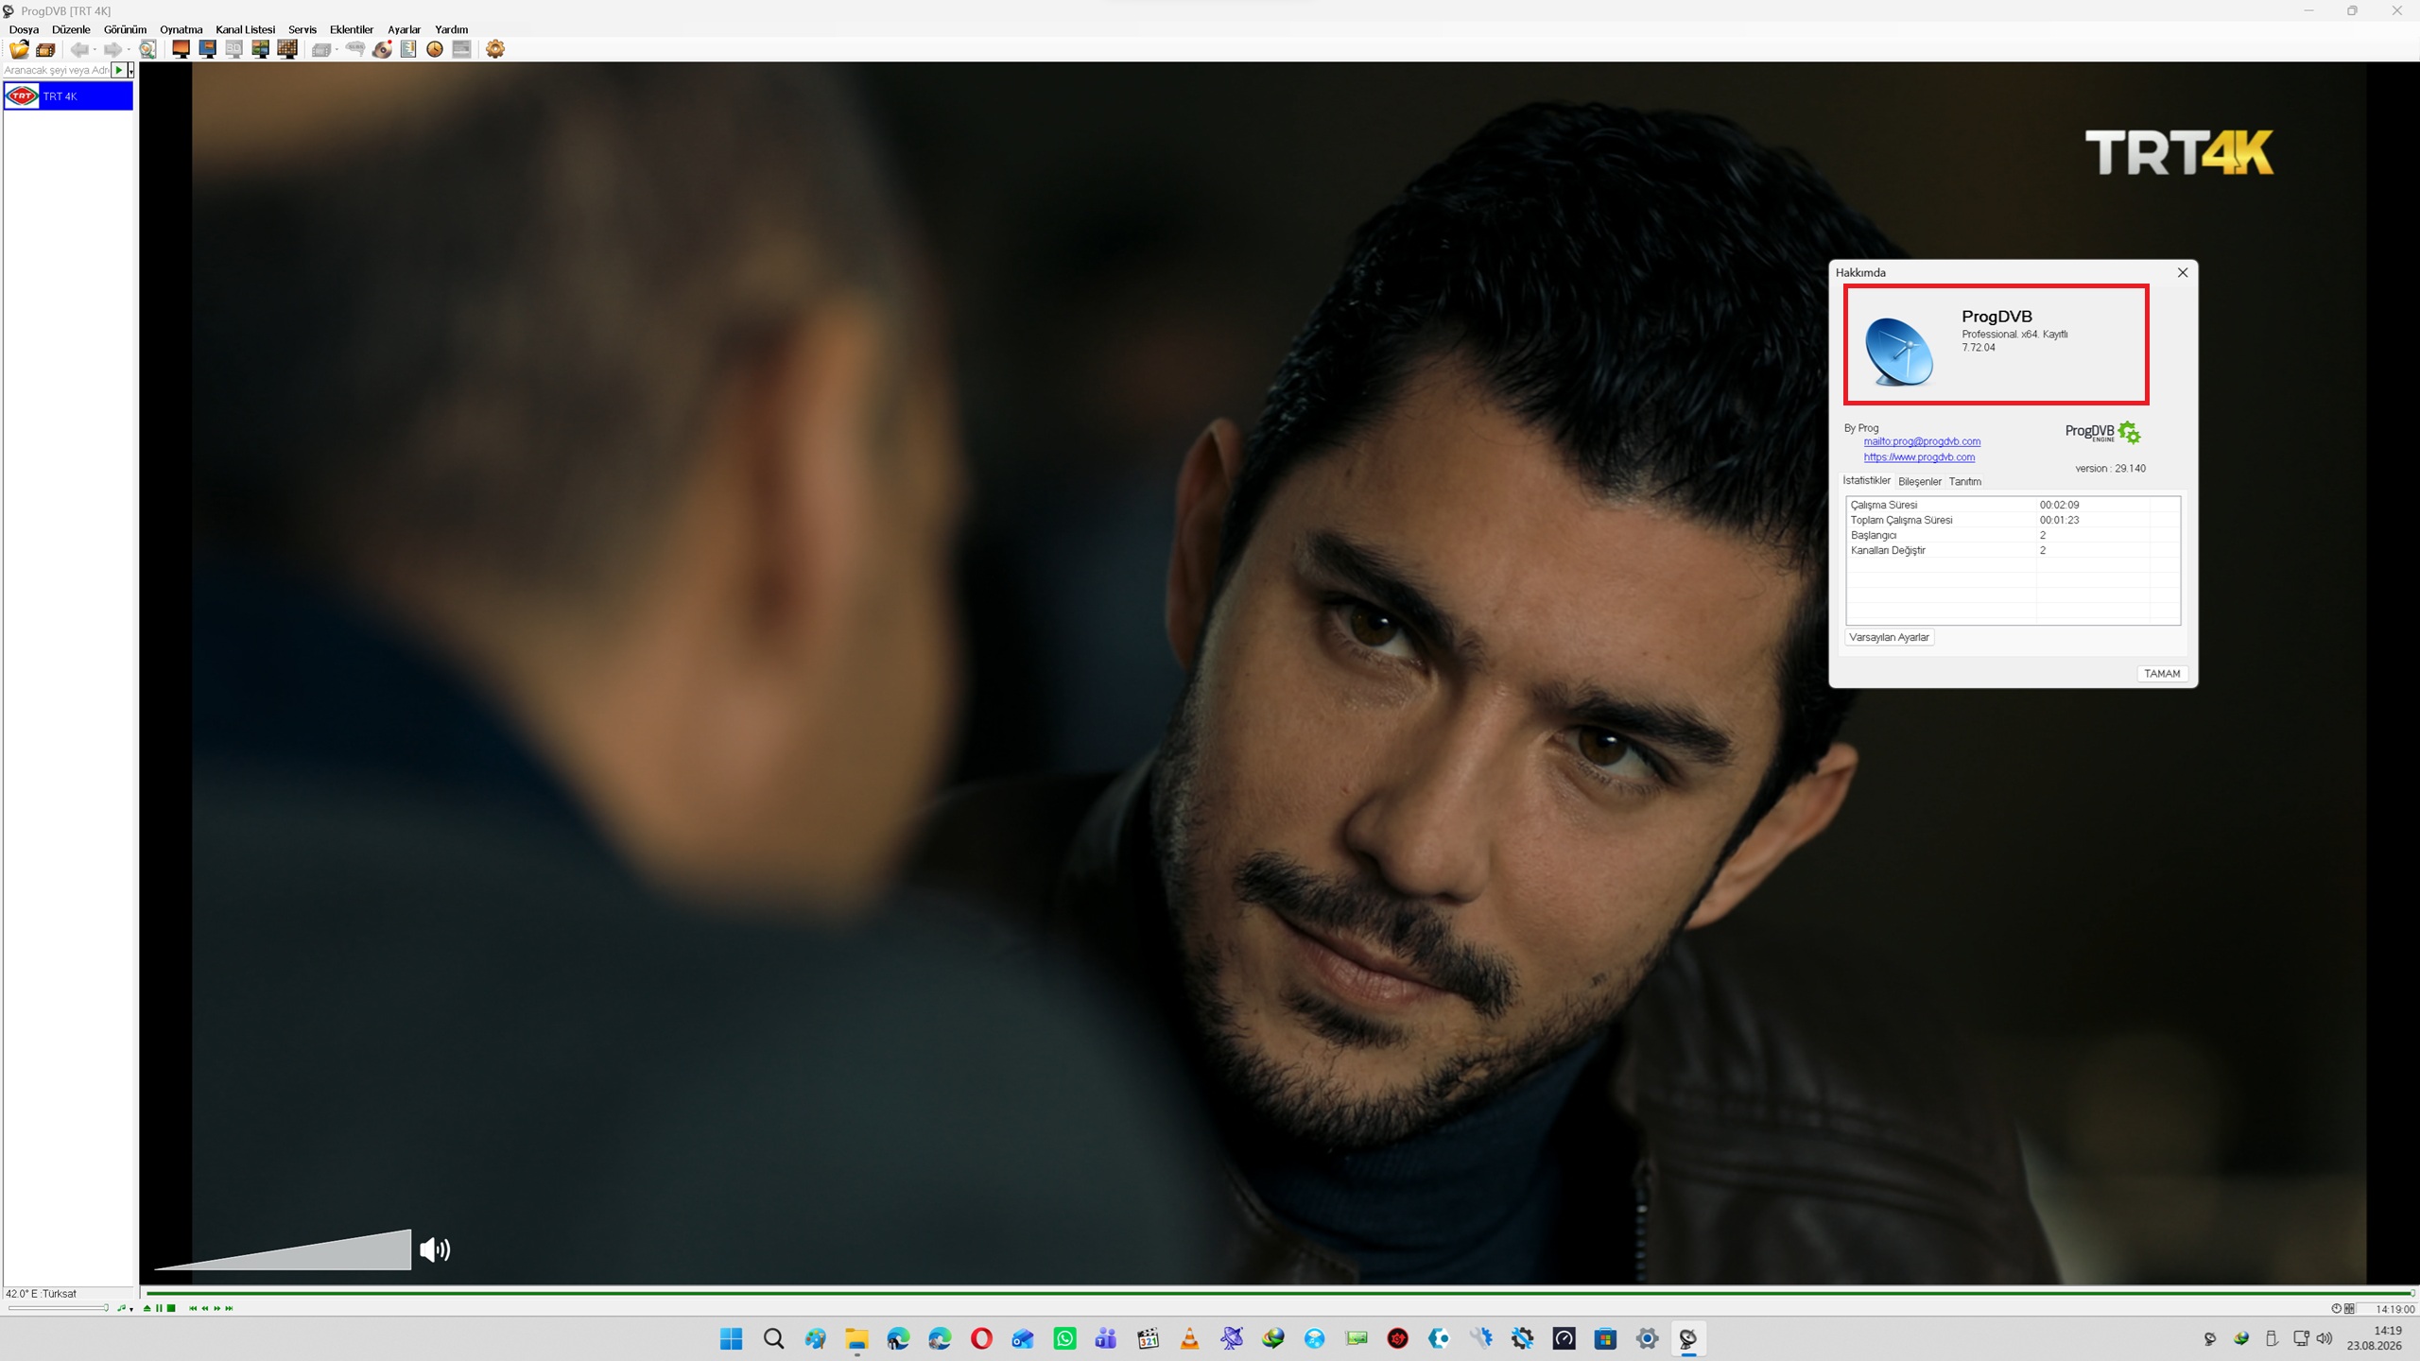Open the Düzenle menu
Viewport: 2420px width, 1361px height.
pyautogui.click(x=71, y=29)
